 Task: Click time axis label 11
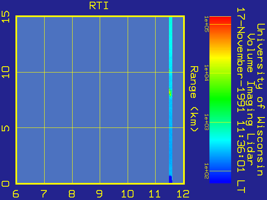(x=155, y=194)
